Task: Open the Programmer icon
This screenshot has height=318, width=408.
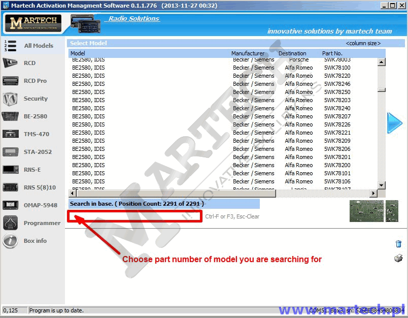Action: (x=11, y=223)
